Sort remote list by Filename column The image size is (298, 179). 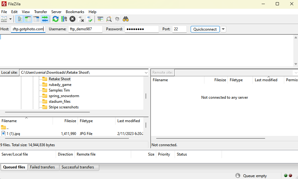178,80
